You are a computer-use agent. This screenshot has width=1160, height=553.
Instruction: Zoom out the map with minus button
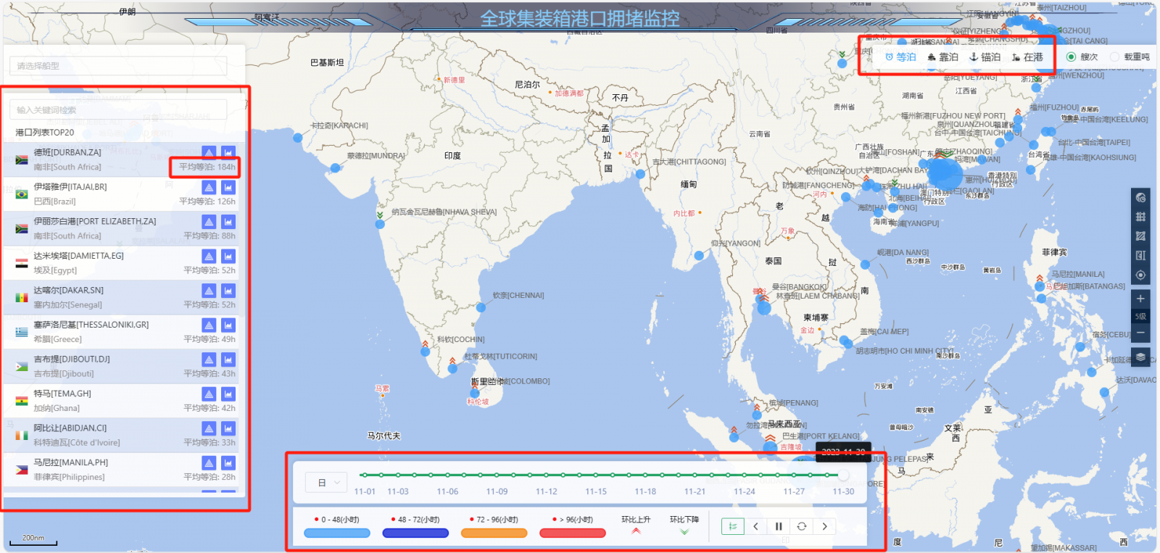[x=1140, y=333]
